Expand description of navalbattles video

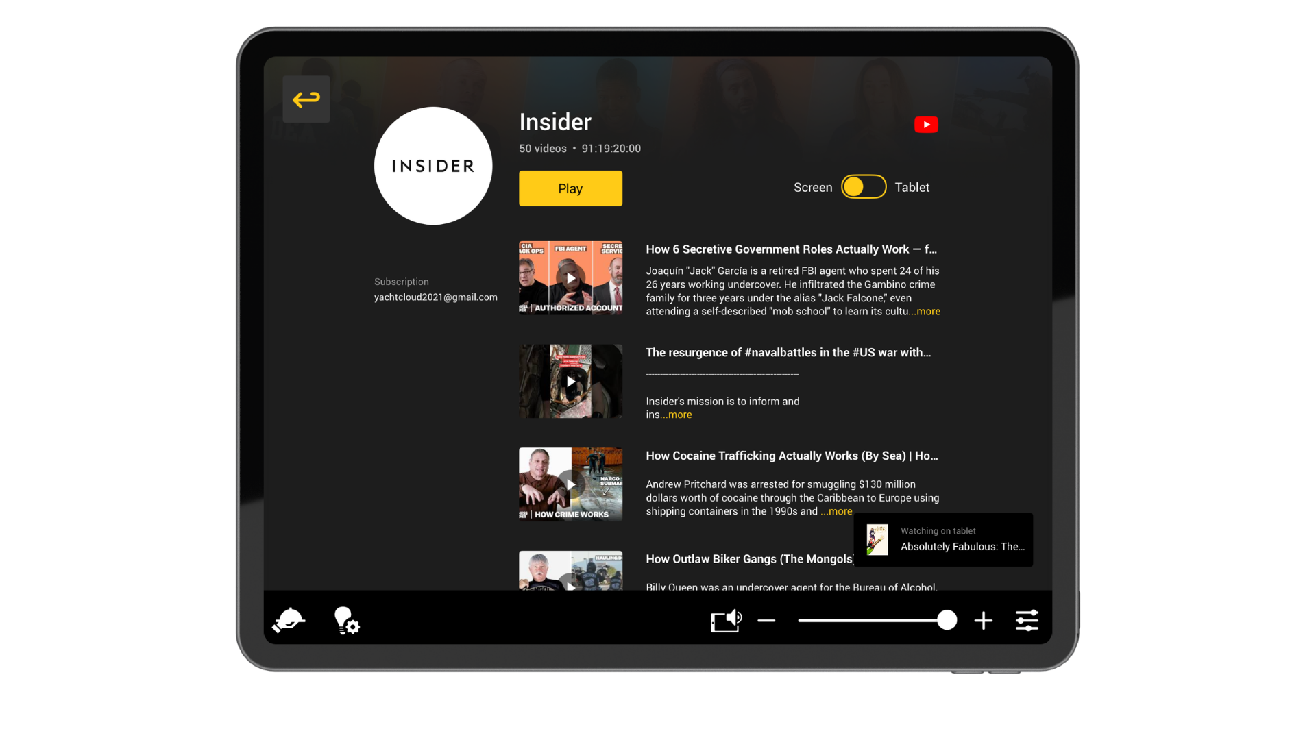click(678, 415)
